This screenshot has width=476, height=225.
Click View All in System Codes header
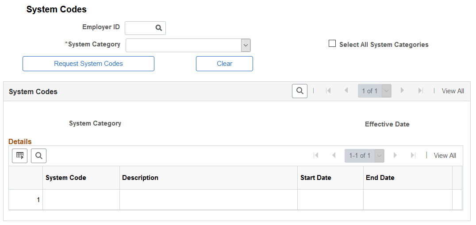coord(453,91)
